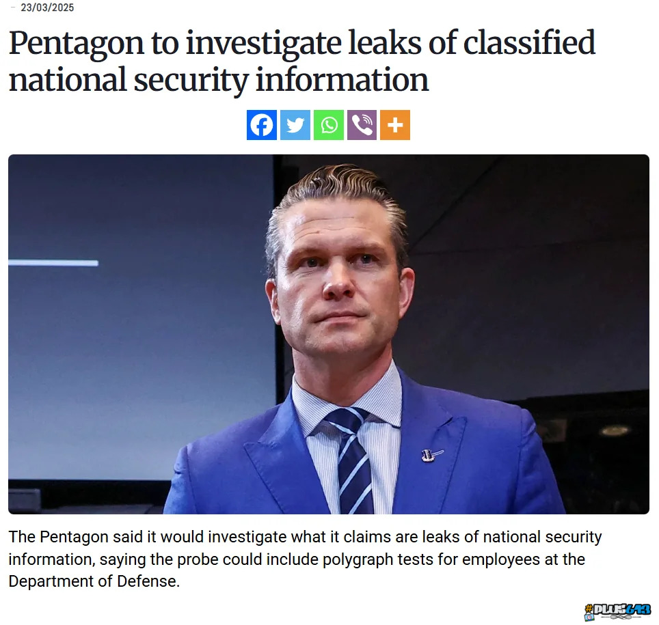Share the article via Viber
The image size is (659, 625).
[x=362, y=125]
